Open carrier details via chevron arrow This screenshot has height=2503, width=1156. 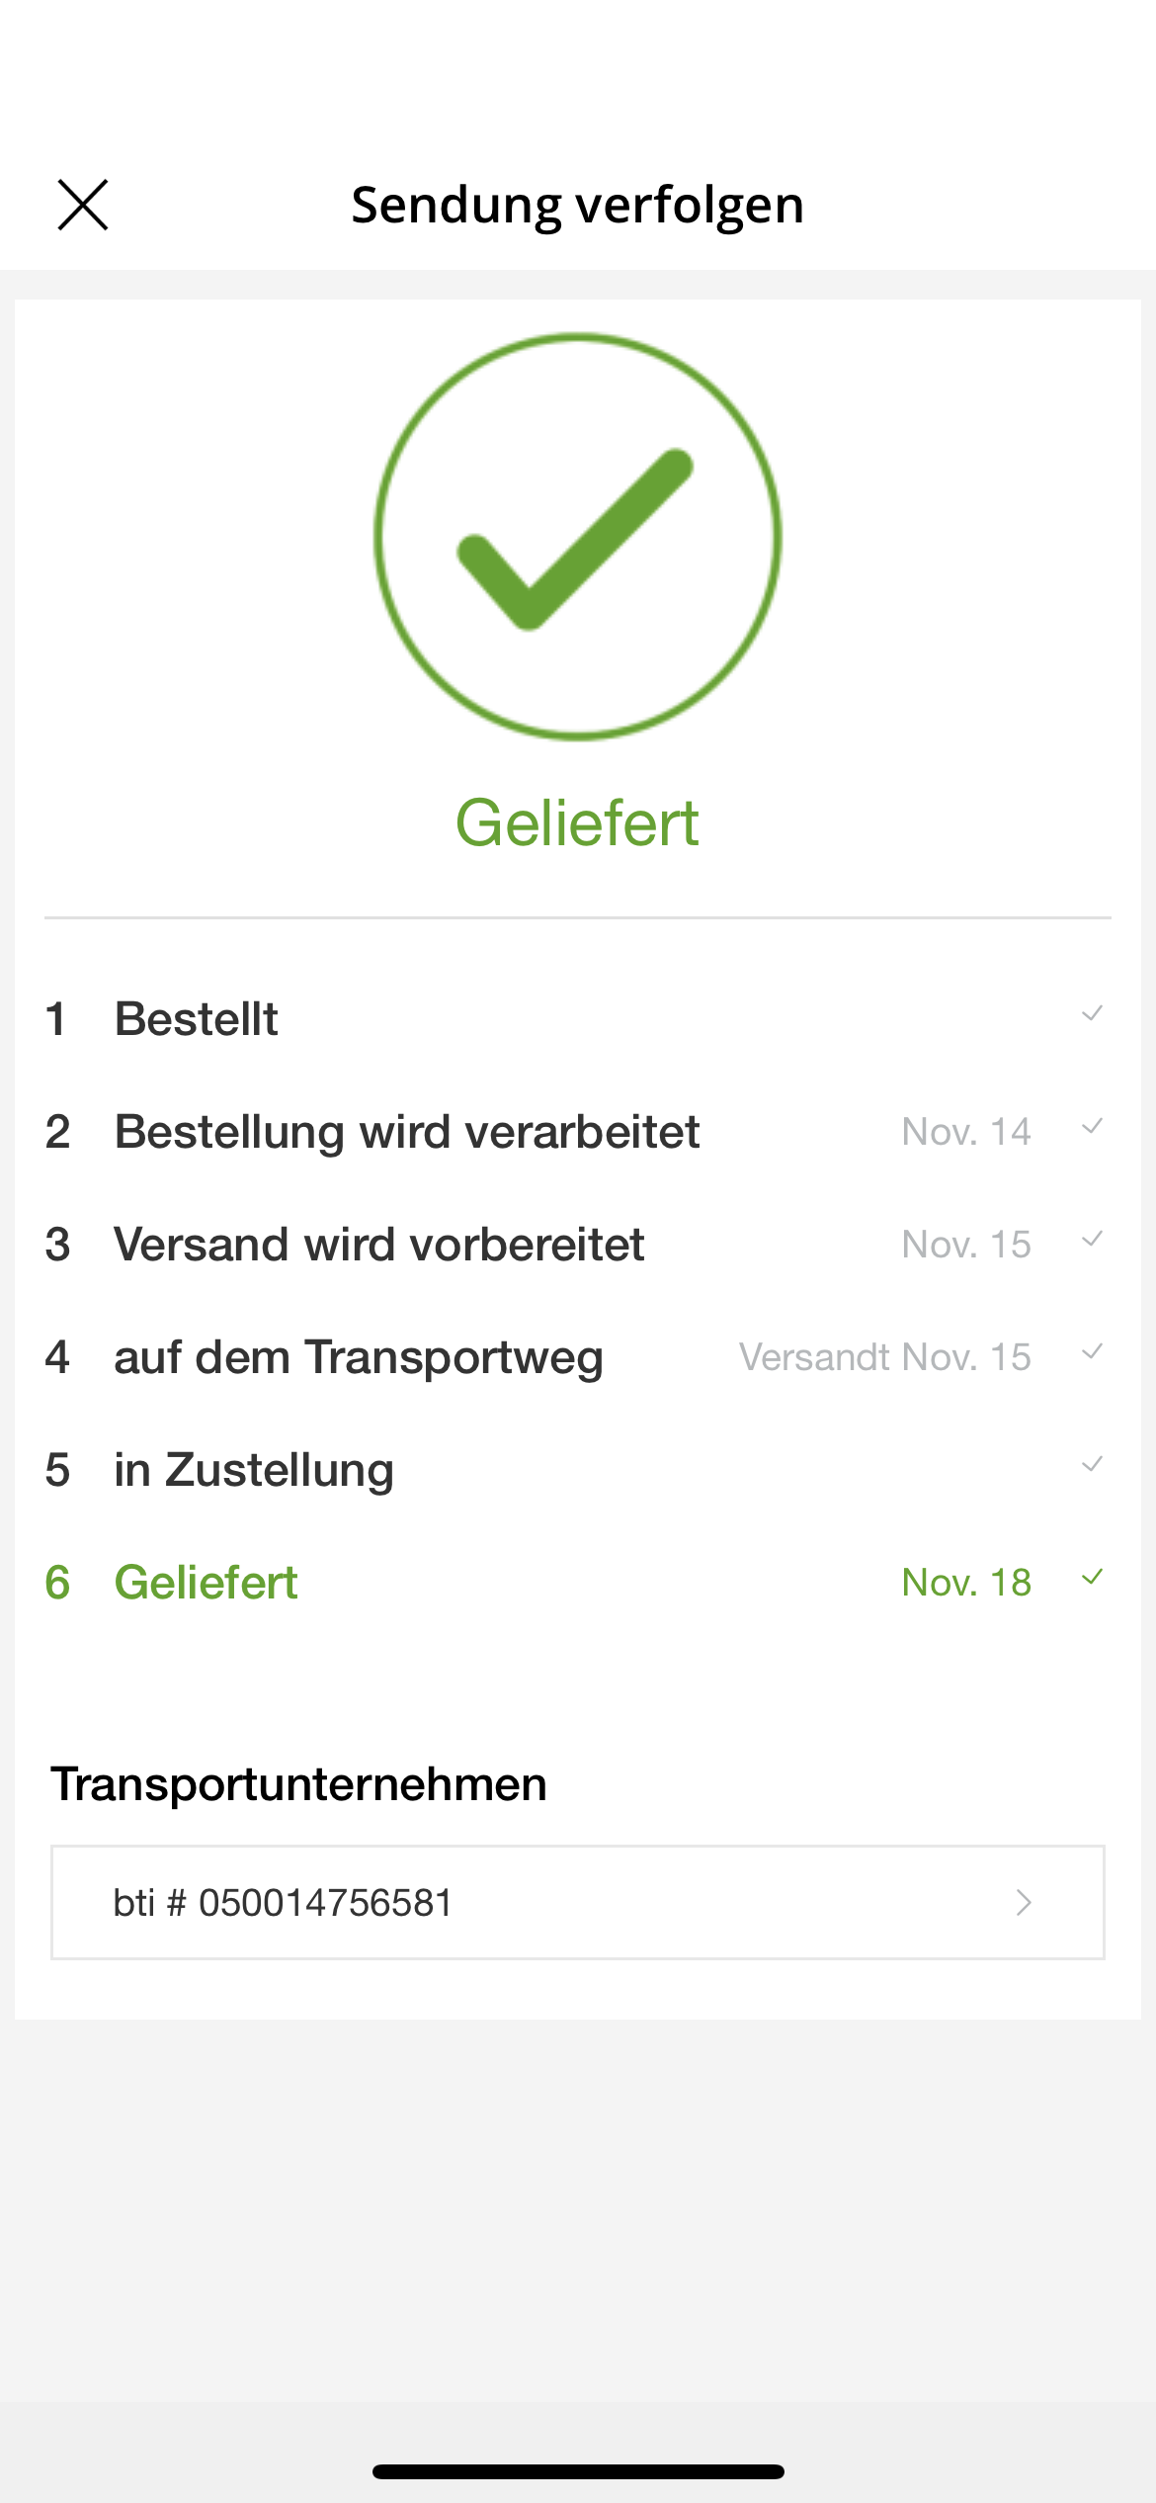point(1024,1903)
